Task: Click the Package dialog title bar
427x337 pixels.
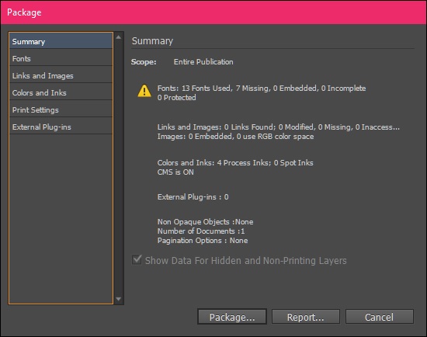Action: tap(213, 12)
